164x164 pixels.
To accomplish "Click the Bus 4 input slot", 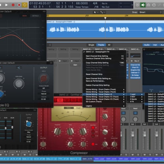I will point(137,61).
